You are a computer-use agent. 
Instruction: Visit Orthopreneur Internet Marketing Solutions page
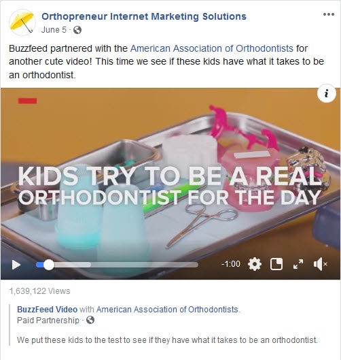point(144,16)
